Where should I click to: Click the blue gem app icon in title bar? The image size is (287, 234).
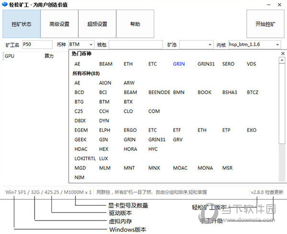click(x=5, y=5)
